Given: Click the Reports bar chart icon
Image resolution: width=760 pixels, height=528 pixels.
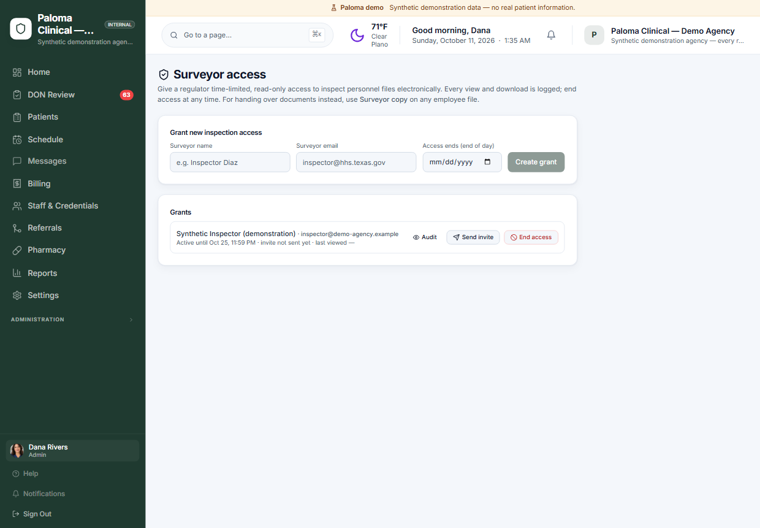Looking at the screenshot, I should (17, 274).
